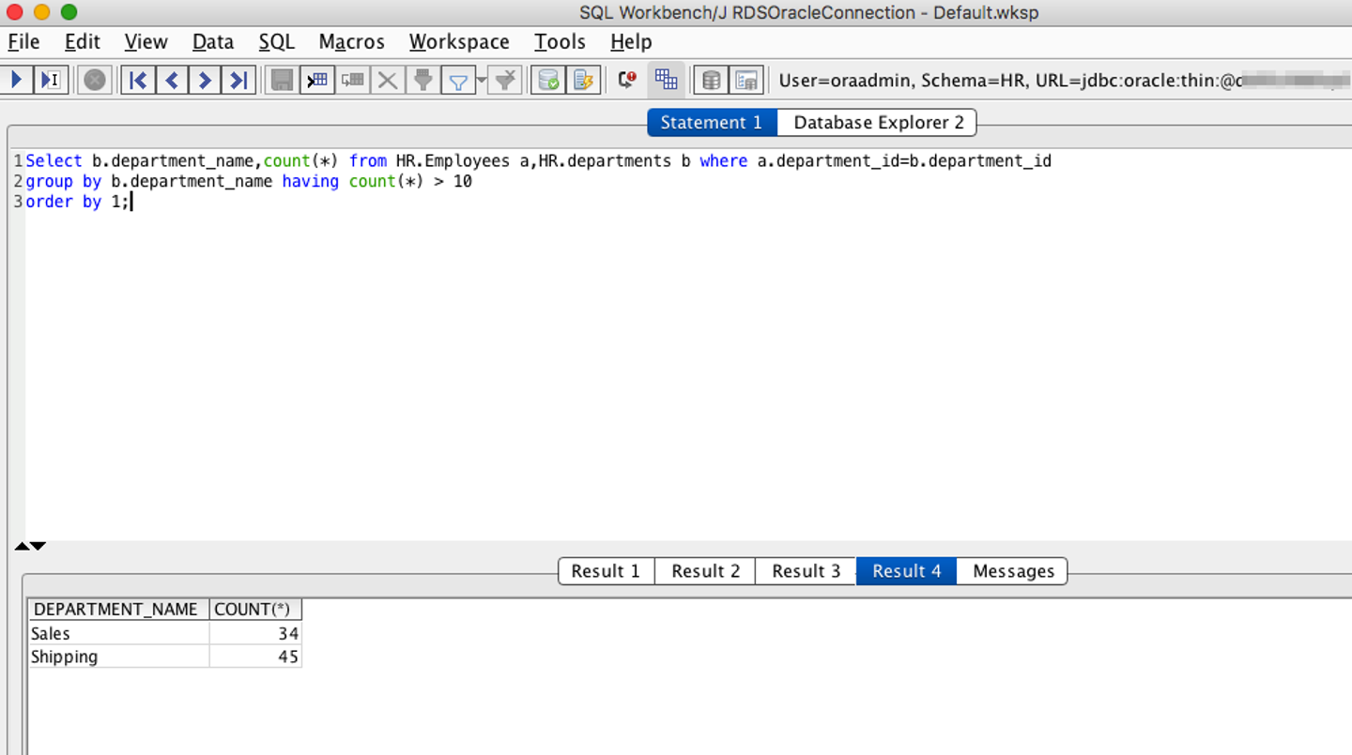
Task: Click Execute Current statement icon
Action: 50,80
